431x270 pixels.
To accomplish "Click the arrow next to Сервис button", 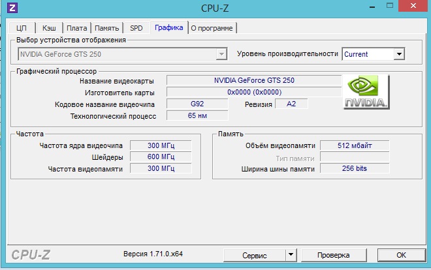I will pos(291,255).
